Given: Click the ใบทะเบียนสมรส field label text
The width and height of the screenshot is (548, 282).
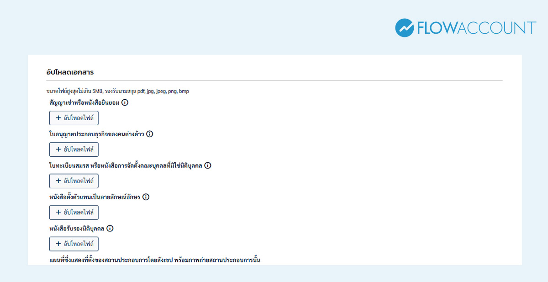Looking at the screenshot, I should point(126,166).
